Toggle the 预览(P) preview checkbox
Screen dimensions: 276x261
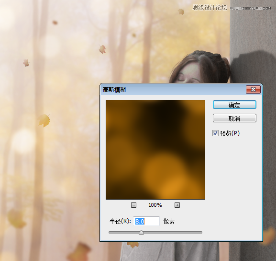click(x=215, y=133)
